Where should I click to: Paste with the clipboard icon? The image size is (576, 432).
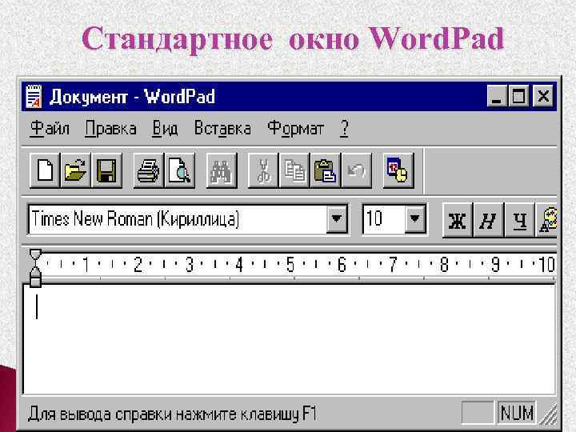pyautogui.click(x=325, y=171)
